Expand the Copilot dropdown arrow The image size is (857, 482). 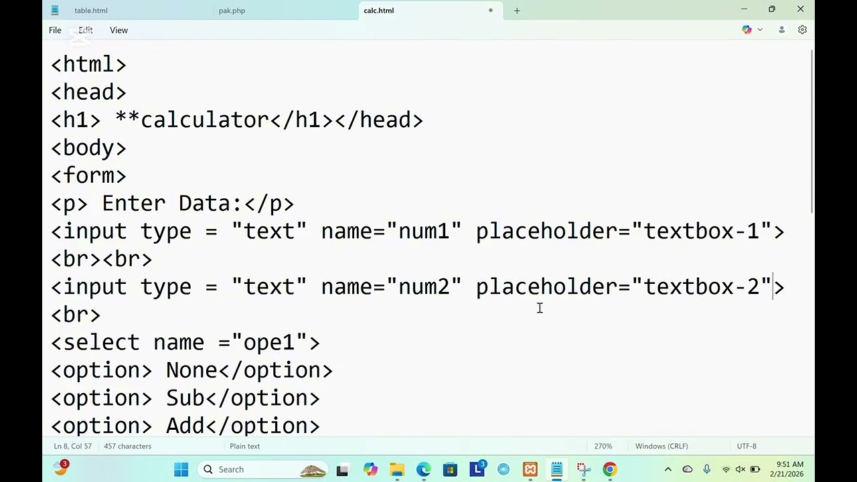click(760, 30)
